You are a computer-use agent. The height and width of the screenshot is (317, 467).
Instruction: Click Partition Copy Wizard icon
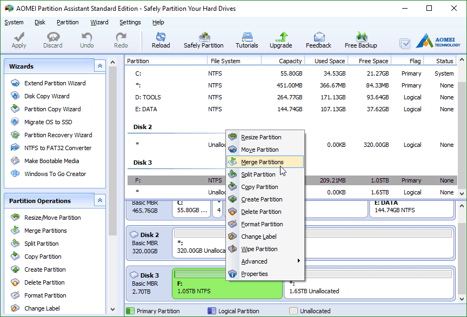coord(15,109)
